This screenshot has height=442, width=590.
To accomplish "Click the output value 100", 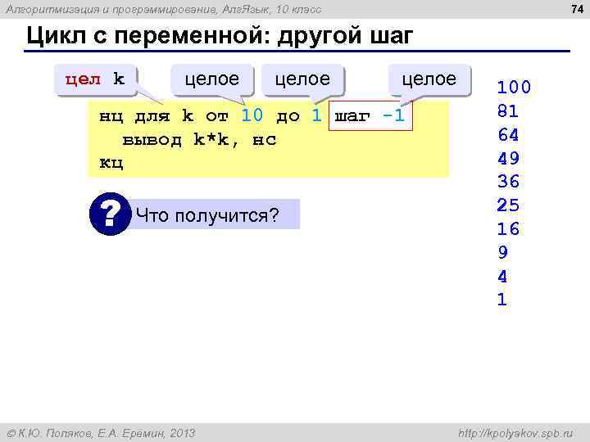I will [514, 88].
